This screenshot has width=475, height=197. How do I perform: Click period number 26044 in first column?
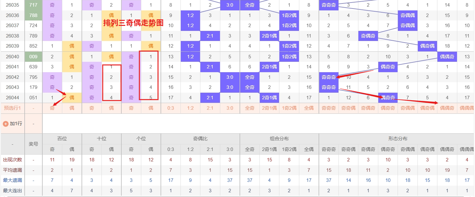tap(12, 98)
